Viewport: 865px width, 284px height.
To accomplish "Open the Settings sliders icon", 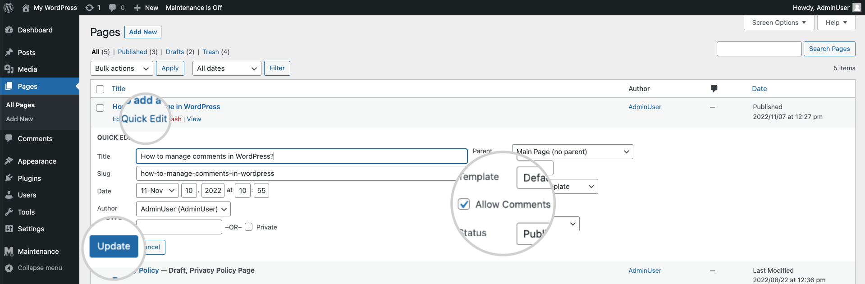I will pyautogui.click(x=9, y=229).
